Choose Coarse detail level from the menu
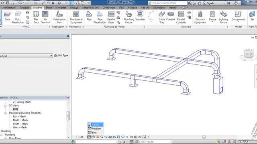Screen dimensions: 257x144 [96, 124]
